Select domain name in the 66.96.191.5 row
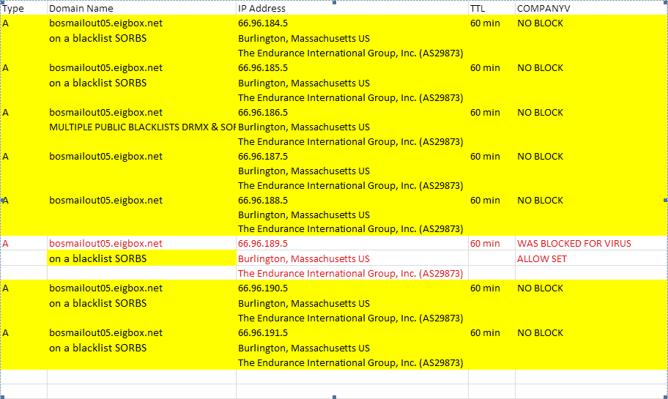Screen dimensions: 668x399 tap(141, 332)
